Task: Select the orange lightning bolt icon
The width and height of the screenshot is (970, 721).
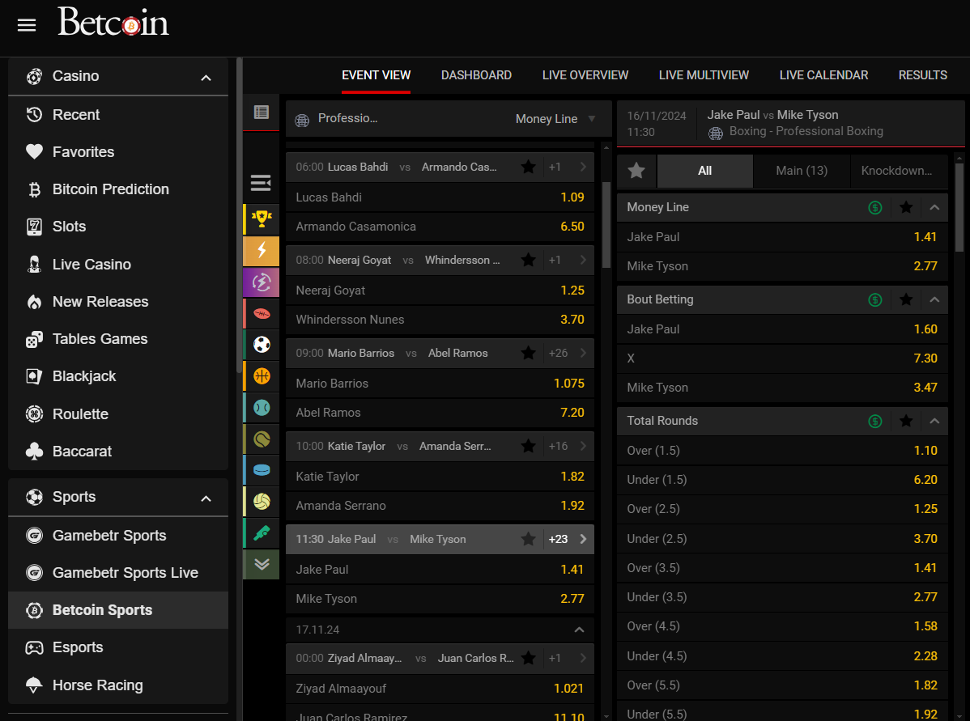Action: tap(262, 250)
